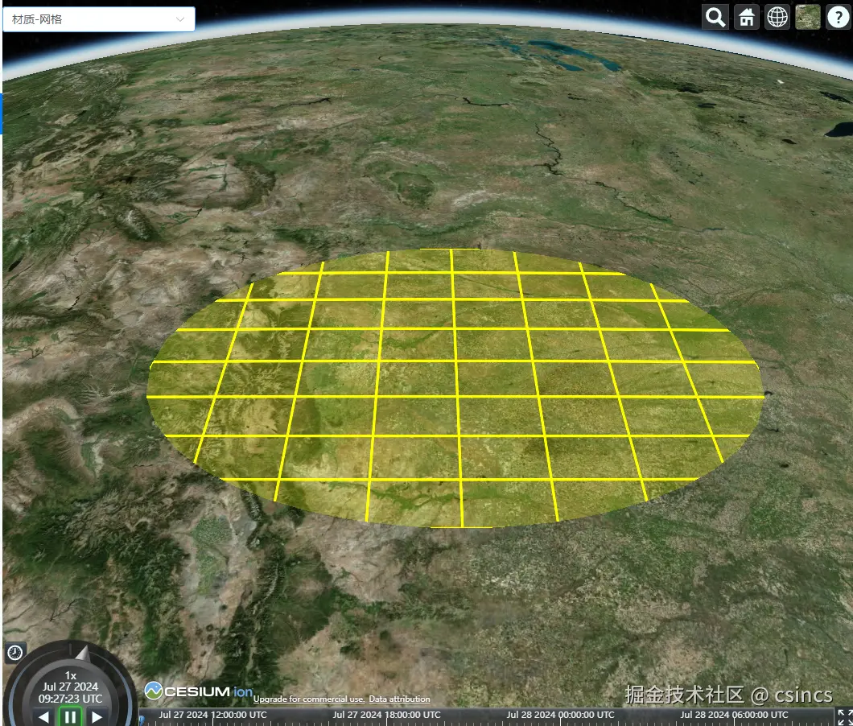Viewport: 853px width, 726px height.
Task: Open the geocoder search tool
Action: click(x=715, y=18)
